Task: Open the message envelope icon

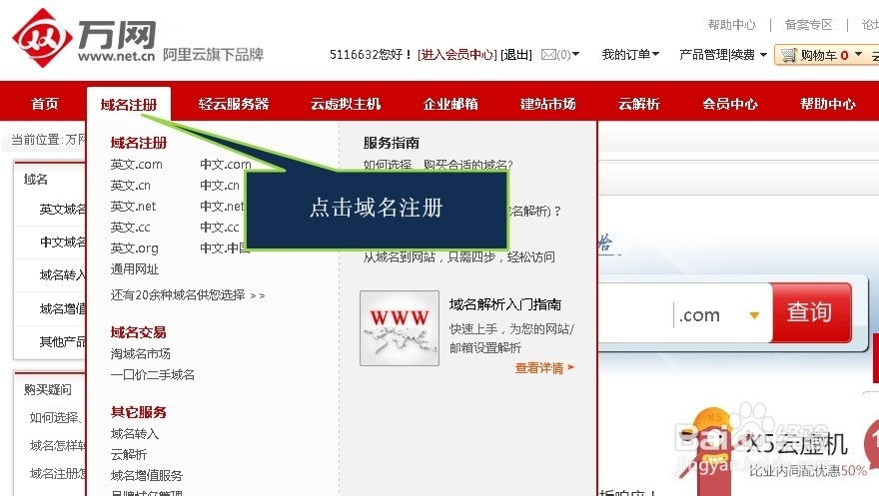Action: point(548,54)
